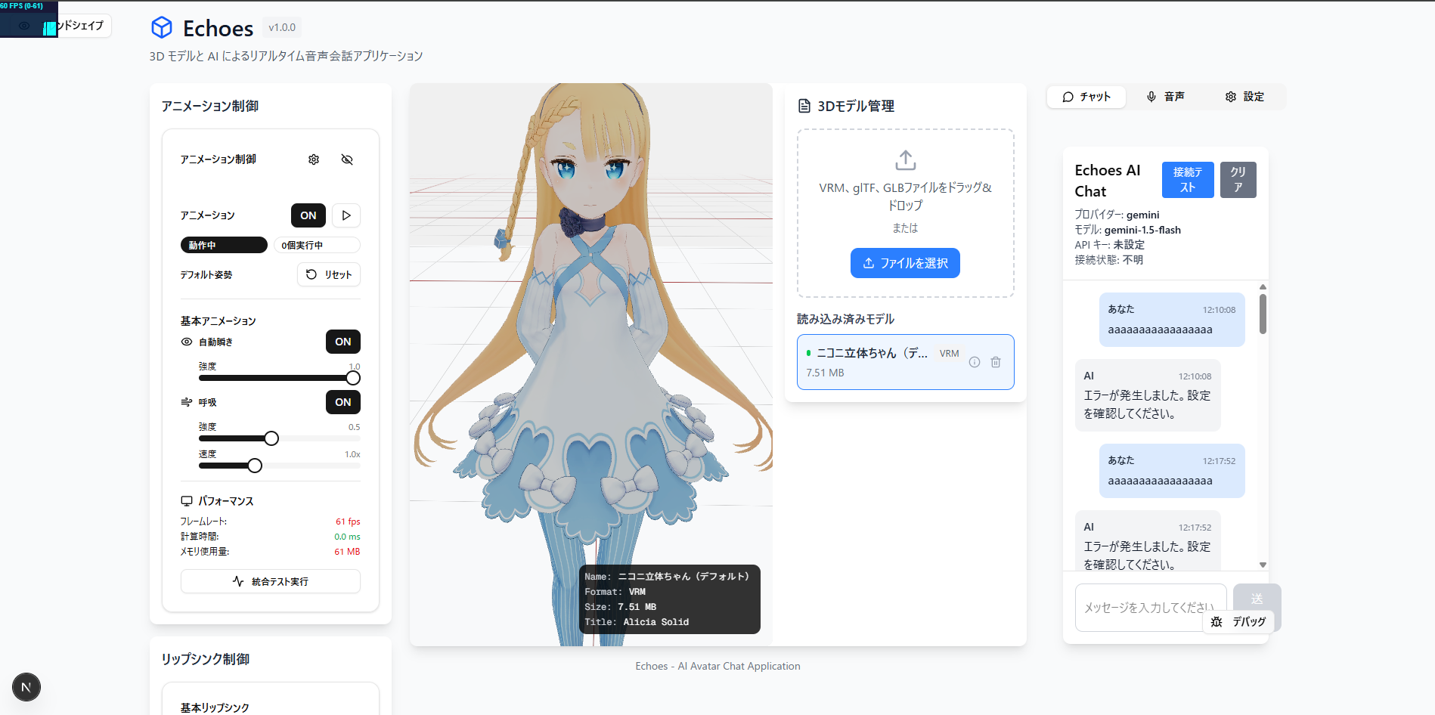Click the 7.51 MB model file size text
The width and height of the screenshot is (1435, 715).
(825, 373)
